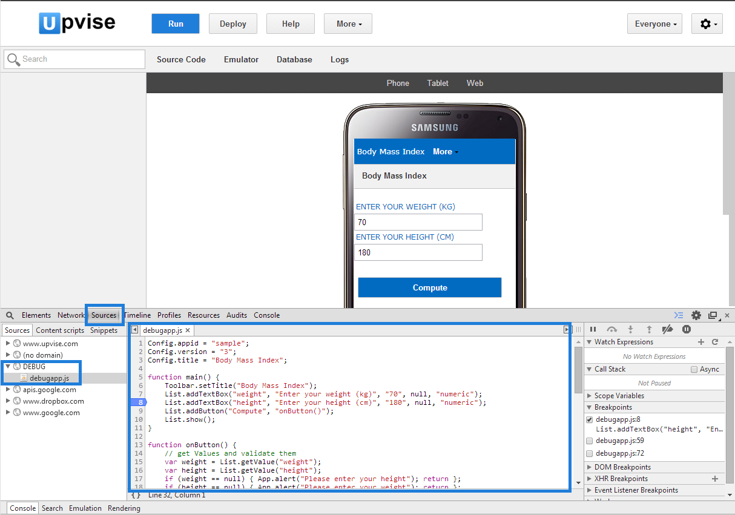Image resolution: width=735 pixels, height=515 pixels.
Task: Click the DevTools search magnifier icon
Action: (x=10, y=315)
